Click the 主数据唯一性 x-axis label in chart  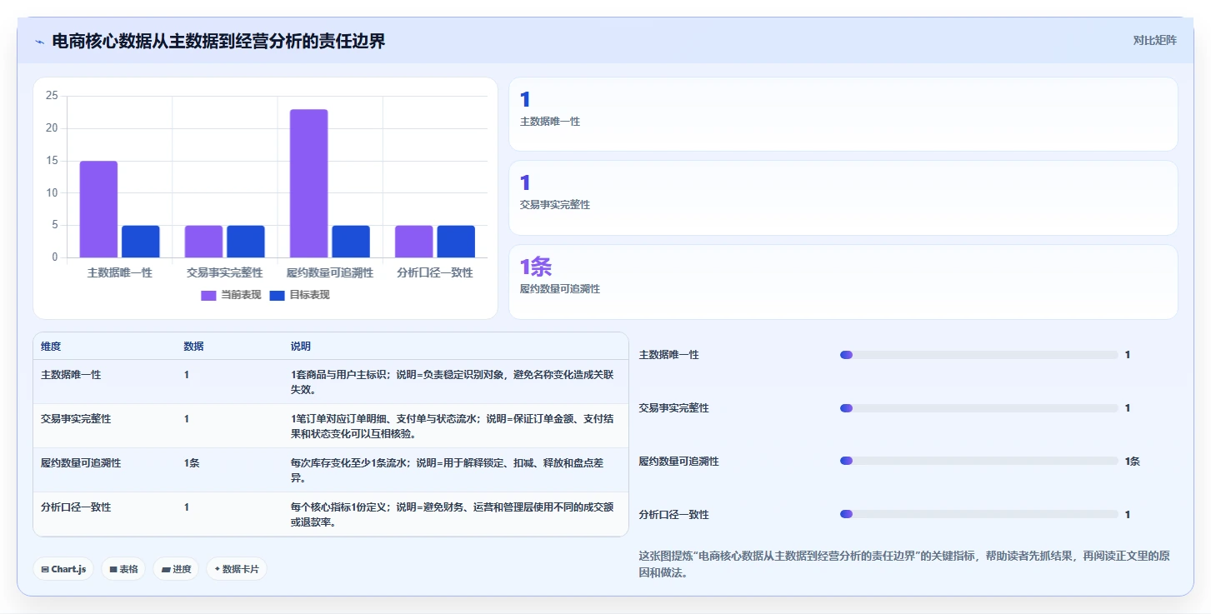tap(120, 272)
